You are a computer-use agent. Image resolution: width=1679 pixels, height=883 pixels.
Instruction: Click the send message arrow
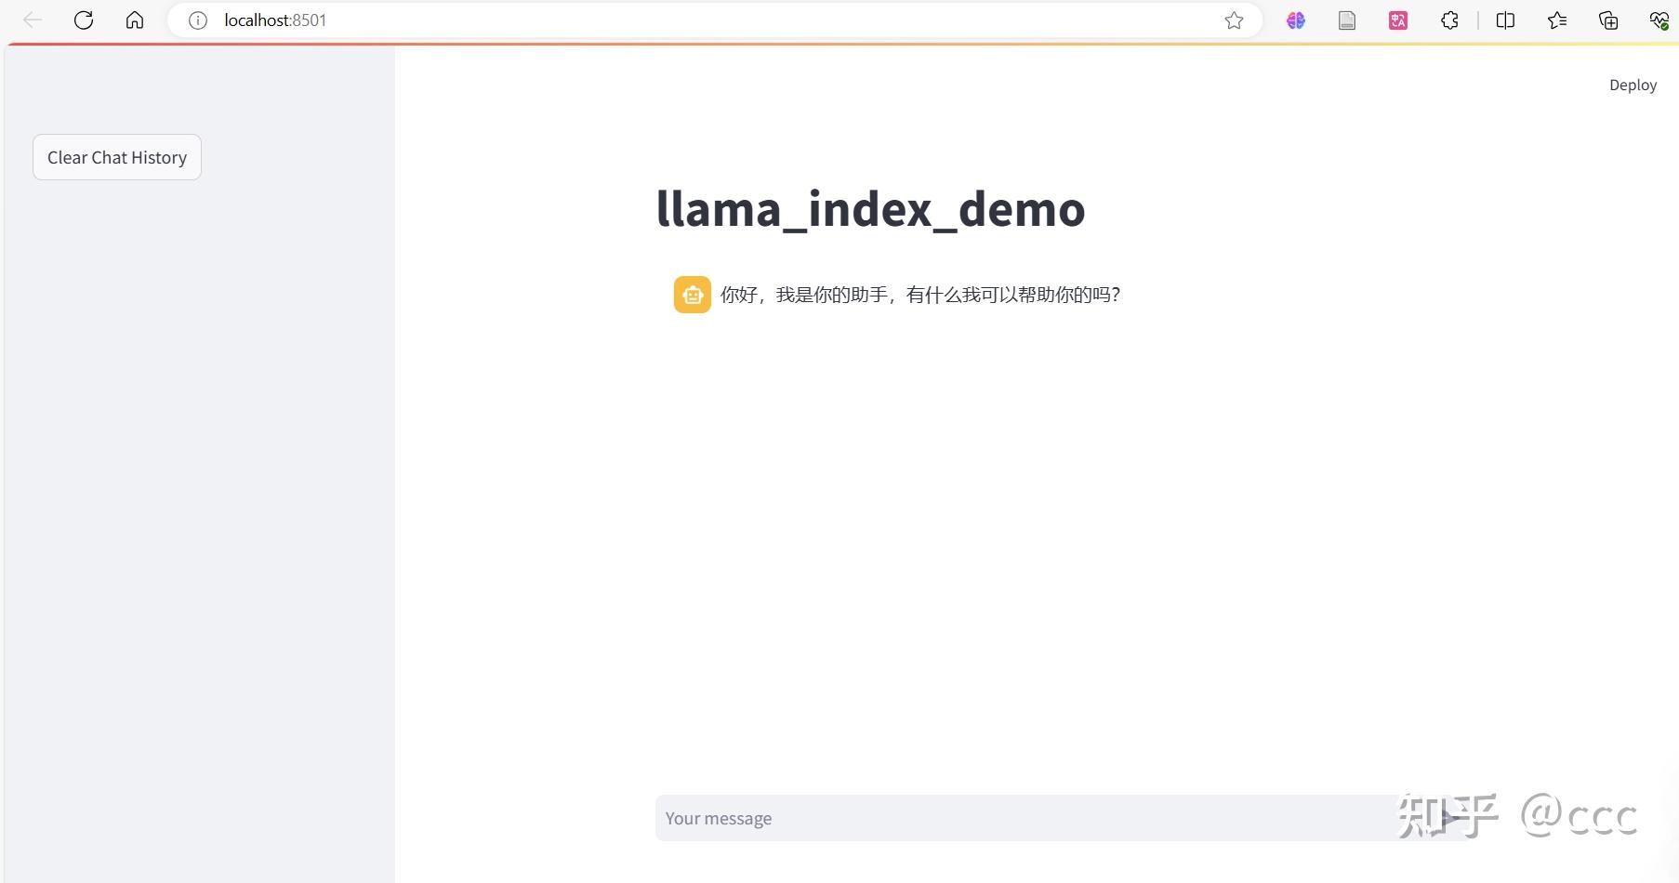1449,818
